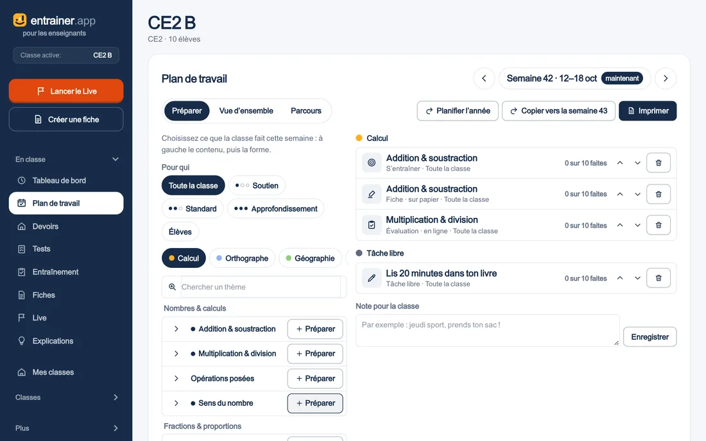Move Fiche sur papier task down
Image resolution: width=706 pixels, height=441 pixels.
637,194
